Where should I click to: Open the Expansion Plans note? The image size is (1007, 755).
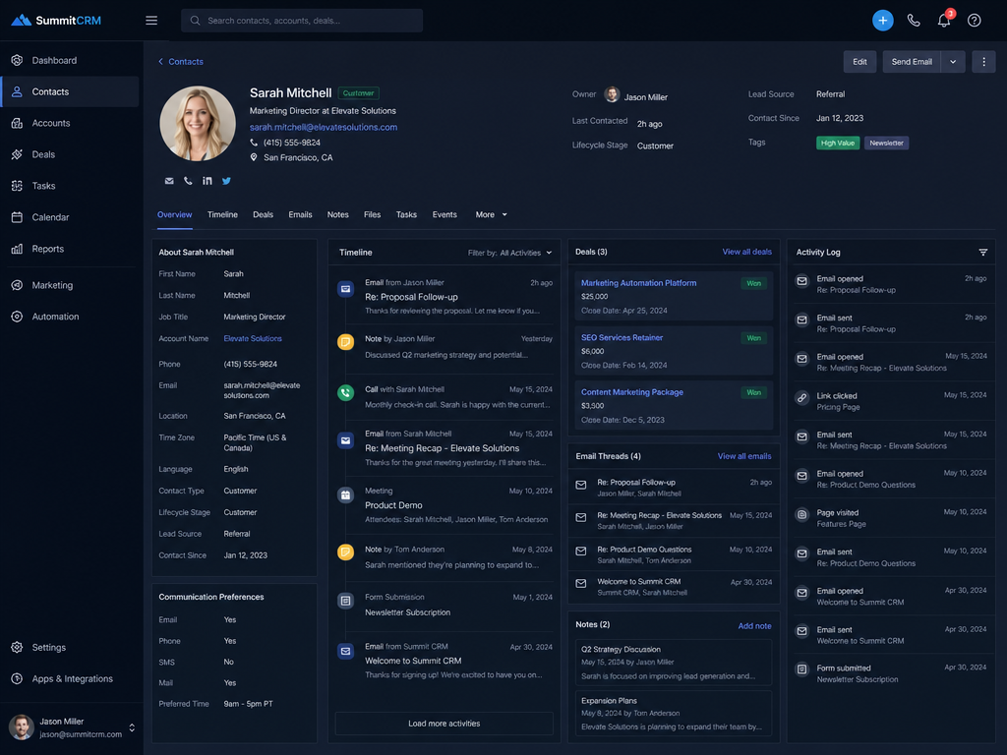tap(674, 714)
